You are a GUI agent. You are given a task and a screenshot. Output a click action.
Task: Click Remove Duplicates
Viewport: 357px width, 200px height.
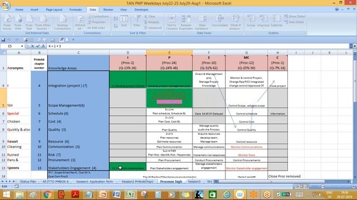(186, 22)
